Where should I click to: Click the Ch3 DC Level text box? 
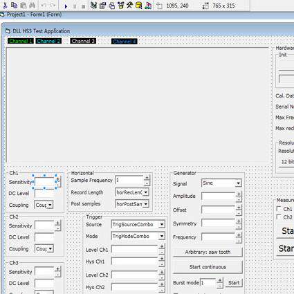pos(44,283)
